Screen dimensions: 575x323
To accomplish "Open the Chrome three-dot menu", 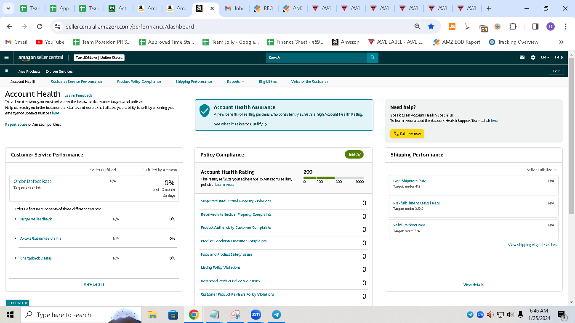I will tap(565, 26).
